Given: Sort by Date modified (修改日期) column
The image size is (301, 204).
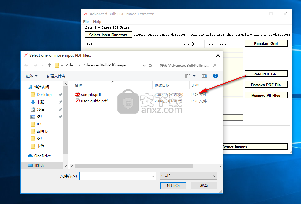Looking at the screenshot, I should (x=162, y=85).
